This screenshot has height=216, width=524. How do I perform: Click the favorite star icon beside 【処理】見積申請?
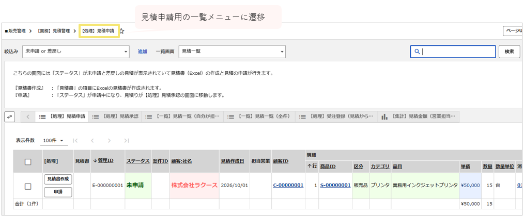(121, 31)
